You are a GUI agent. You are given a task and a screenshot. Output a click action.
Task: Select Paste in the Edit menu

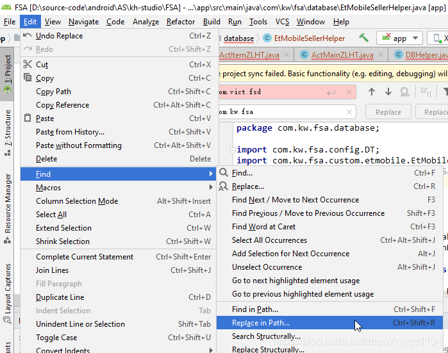(x=118, y=119)
